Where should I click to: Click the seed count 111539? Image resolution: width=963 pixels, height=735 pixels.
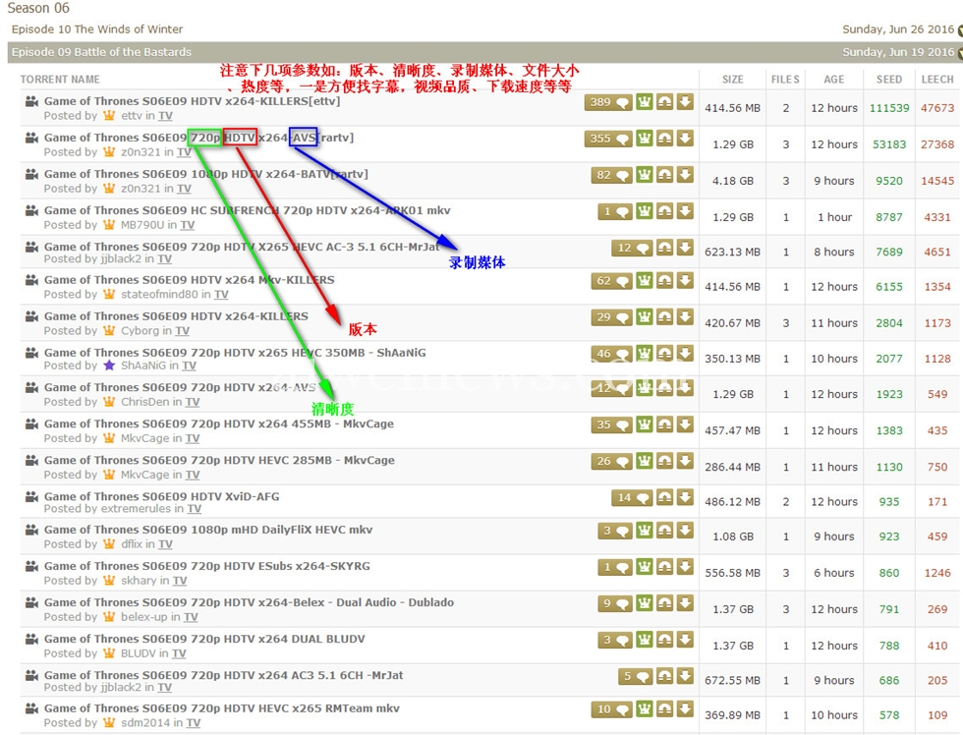pos(889,108)
